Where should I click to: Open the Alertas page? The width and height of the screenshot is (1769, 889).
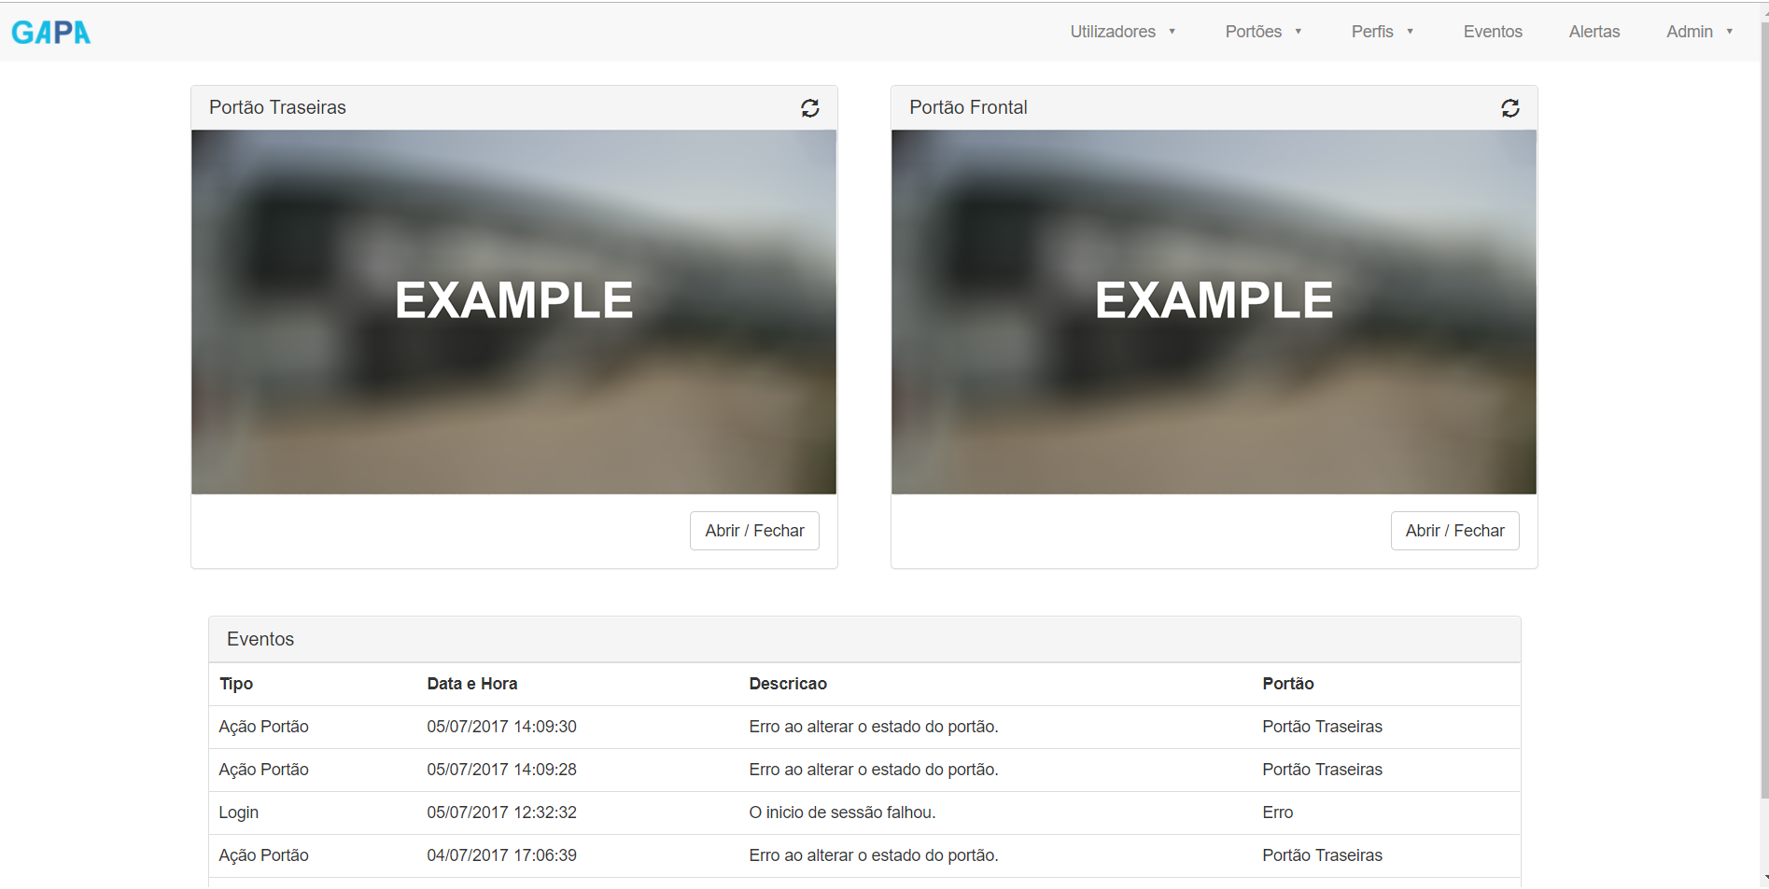(1594, 32)
